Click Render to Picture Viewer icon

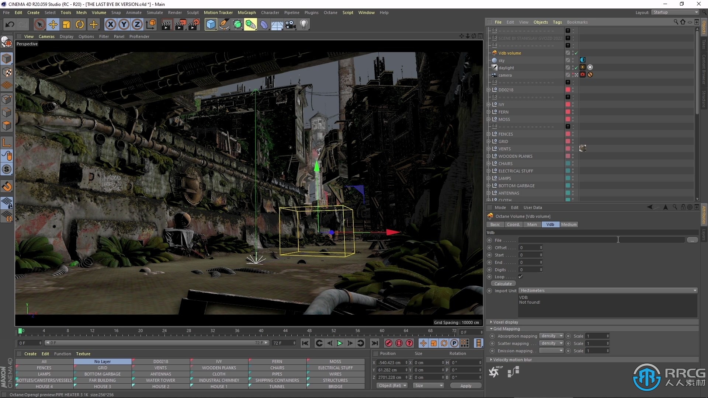(x=180, y=25)
